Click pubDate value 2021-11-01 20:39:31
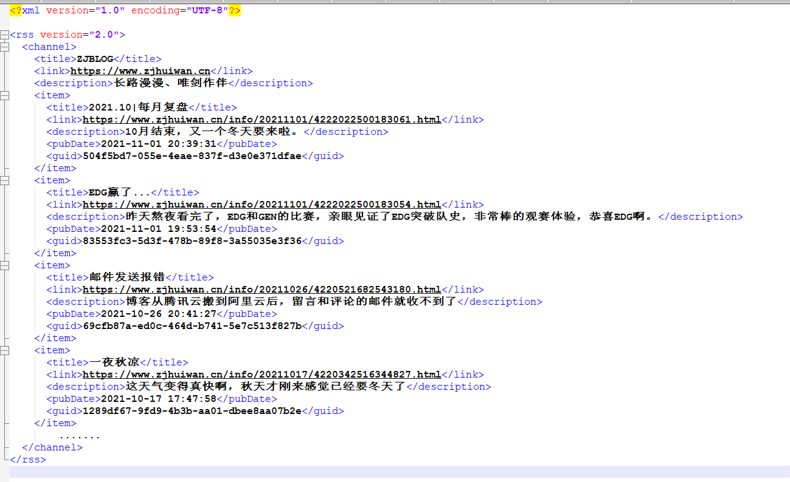 pos(159,144)
